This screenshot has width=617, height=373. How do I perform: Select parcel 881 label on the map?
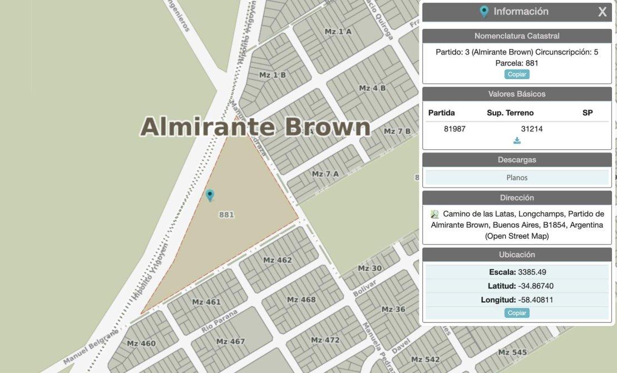[226, 214]
